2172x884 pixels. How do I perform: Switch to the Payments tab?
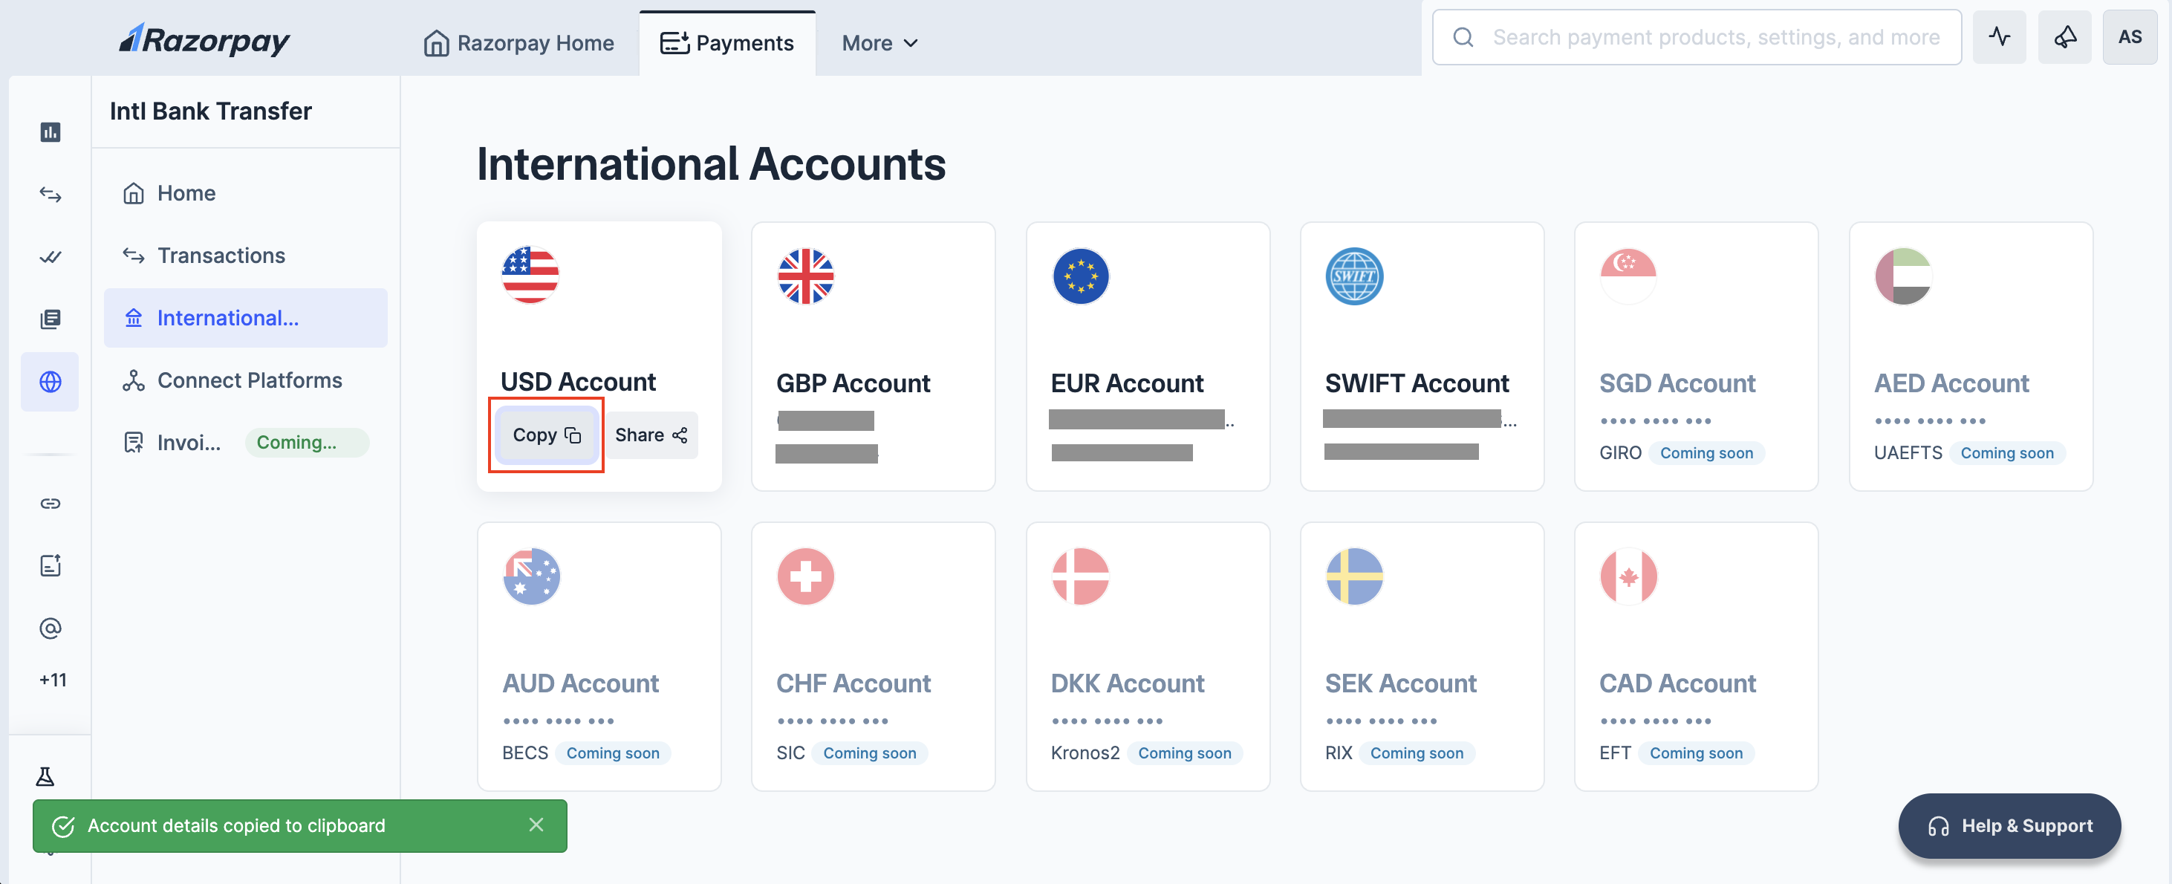728,42
